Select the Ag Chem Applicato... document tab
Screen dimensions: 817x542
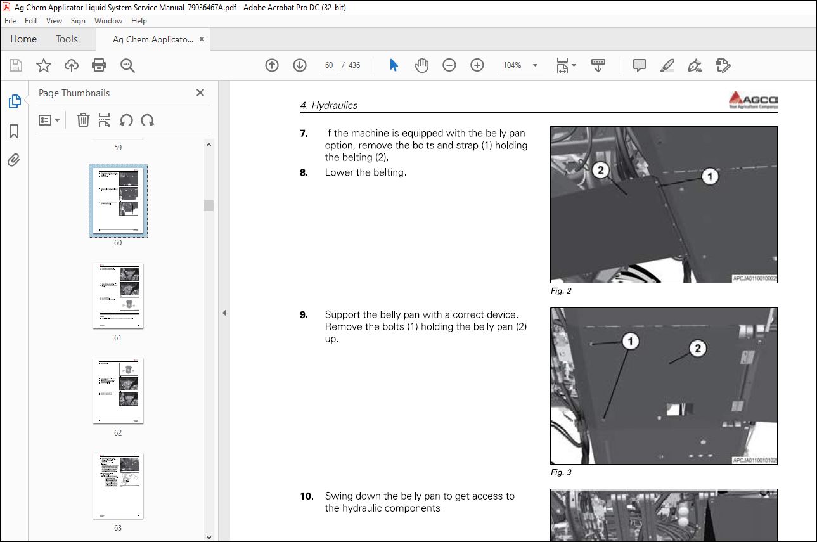(153, 39)
